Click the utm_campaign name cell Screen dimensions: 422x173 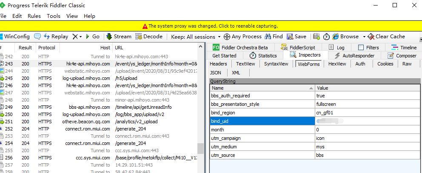tap(262, 138)
